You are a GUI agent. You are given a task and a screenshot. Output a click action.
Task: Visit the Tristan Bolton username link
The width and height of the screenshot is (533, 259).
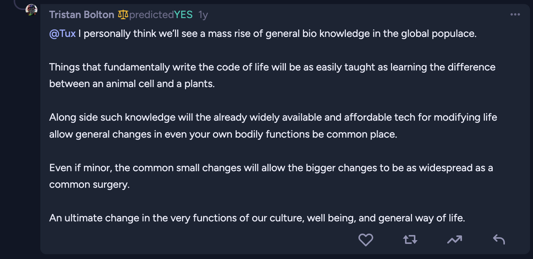tap(82, 15)
